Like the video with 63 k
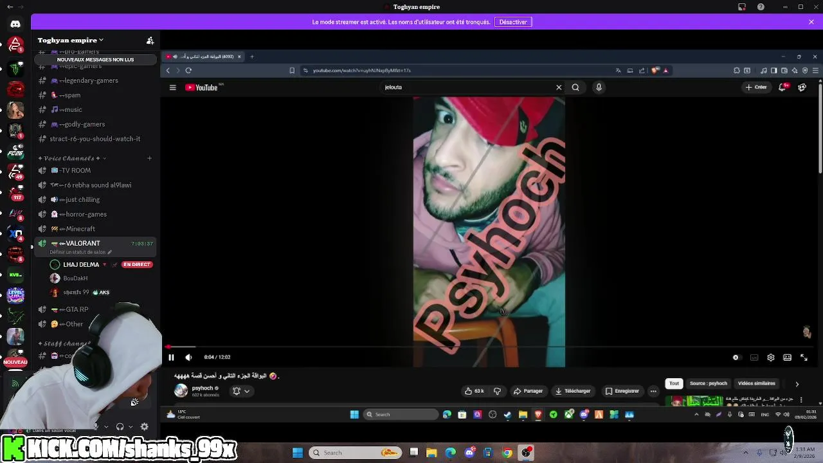The height and width of the screenshot is (463, 823). pos(474,391)
